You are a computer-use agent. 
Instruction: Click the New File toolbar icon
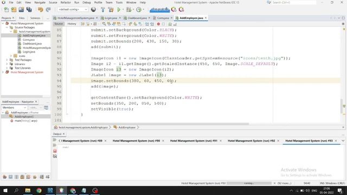click(7, 10)
